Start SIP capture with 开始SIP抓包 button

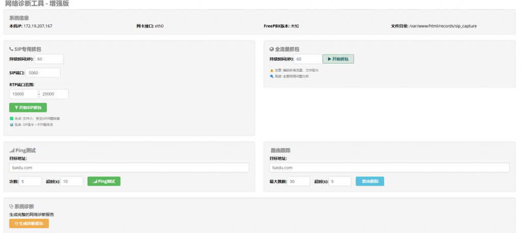pyautogui.click(x=28, y=107)
